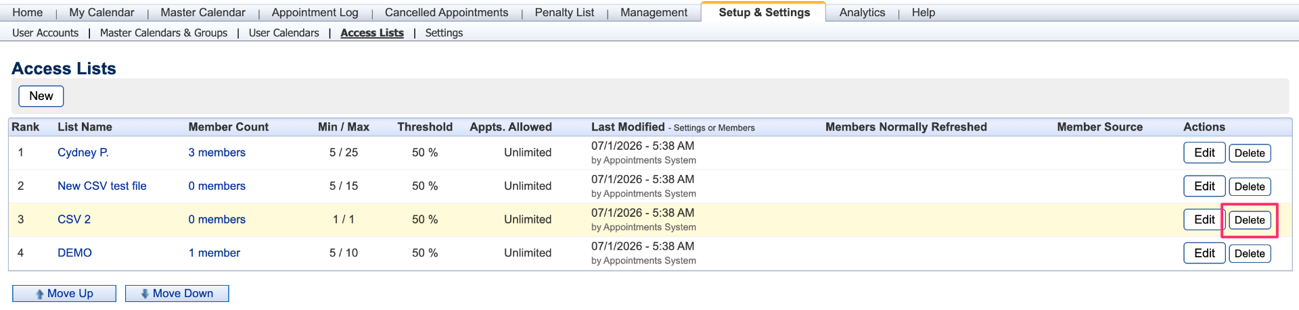
Task: Select the Access Lists submenu link
Action: (372, 32)
